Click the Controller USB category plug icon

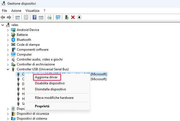click(x=13, y=69)
